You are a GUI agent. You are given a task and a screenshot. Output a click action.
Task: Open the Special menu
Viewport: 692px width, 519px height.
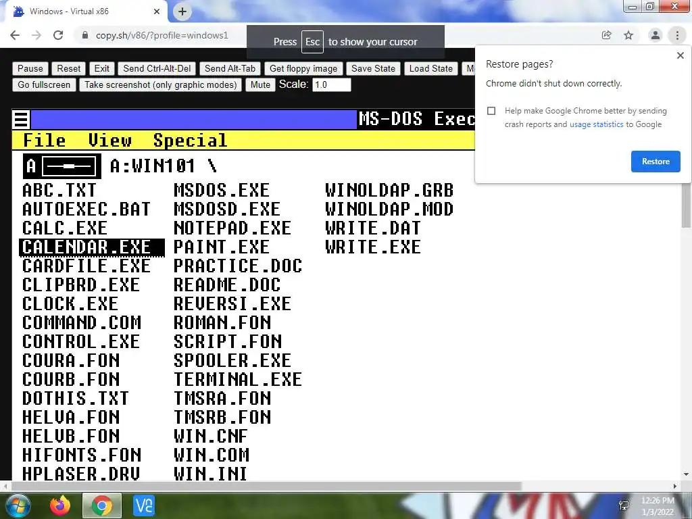click(x=190, y=141)
